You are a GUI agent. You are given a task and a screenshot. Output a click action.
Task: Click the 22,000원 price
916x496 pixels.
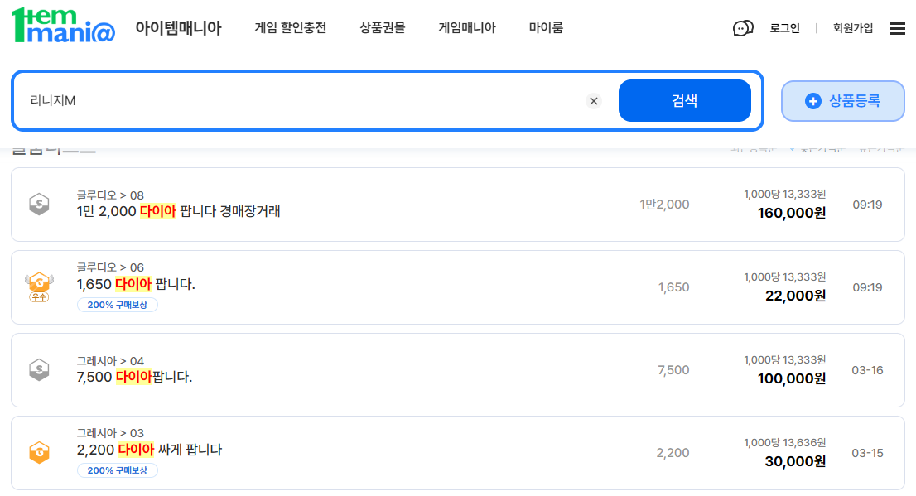(x=795, y=296)
